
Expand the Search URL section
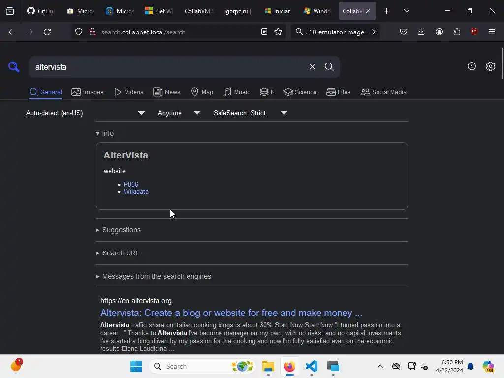(x=118, y=253)
